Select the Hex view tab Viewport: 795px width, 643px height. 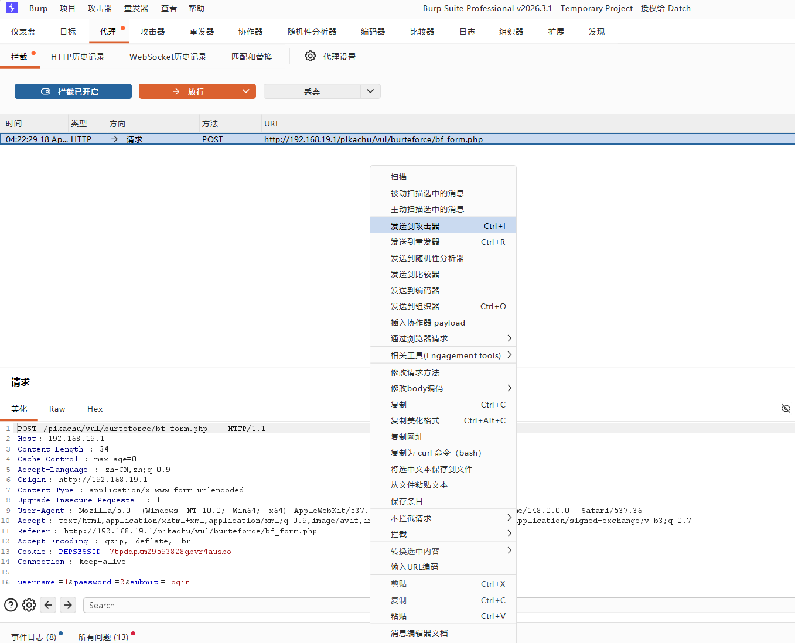[95, 409]
